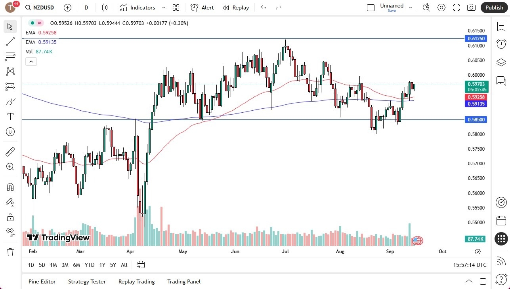Hide all drawings with the eye toggle
Screen dimensions: 510x289
point(10,232)
